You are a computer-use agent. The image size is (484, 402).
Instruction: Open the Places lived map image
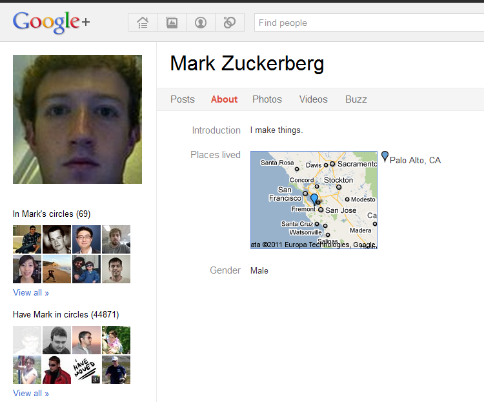314,200
